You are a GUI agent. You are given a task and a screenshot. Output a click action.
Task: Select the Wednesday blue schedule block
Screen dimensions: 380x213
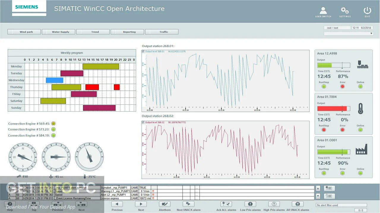[x=55, y=80]
